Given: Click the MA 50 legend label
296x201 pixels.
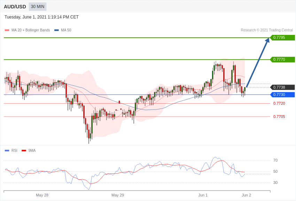Looking at the screenshot, I should click(66, 30).
